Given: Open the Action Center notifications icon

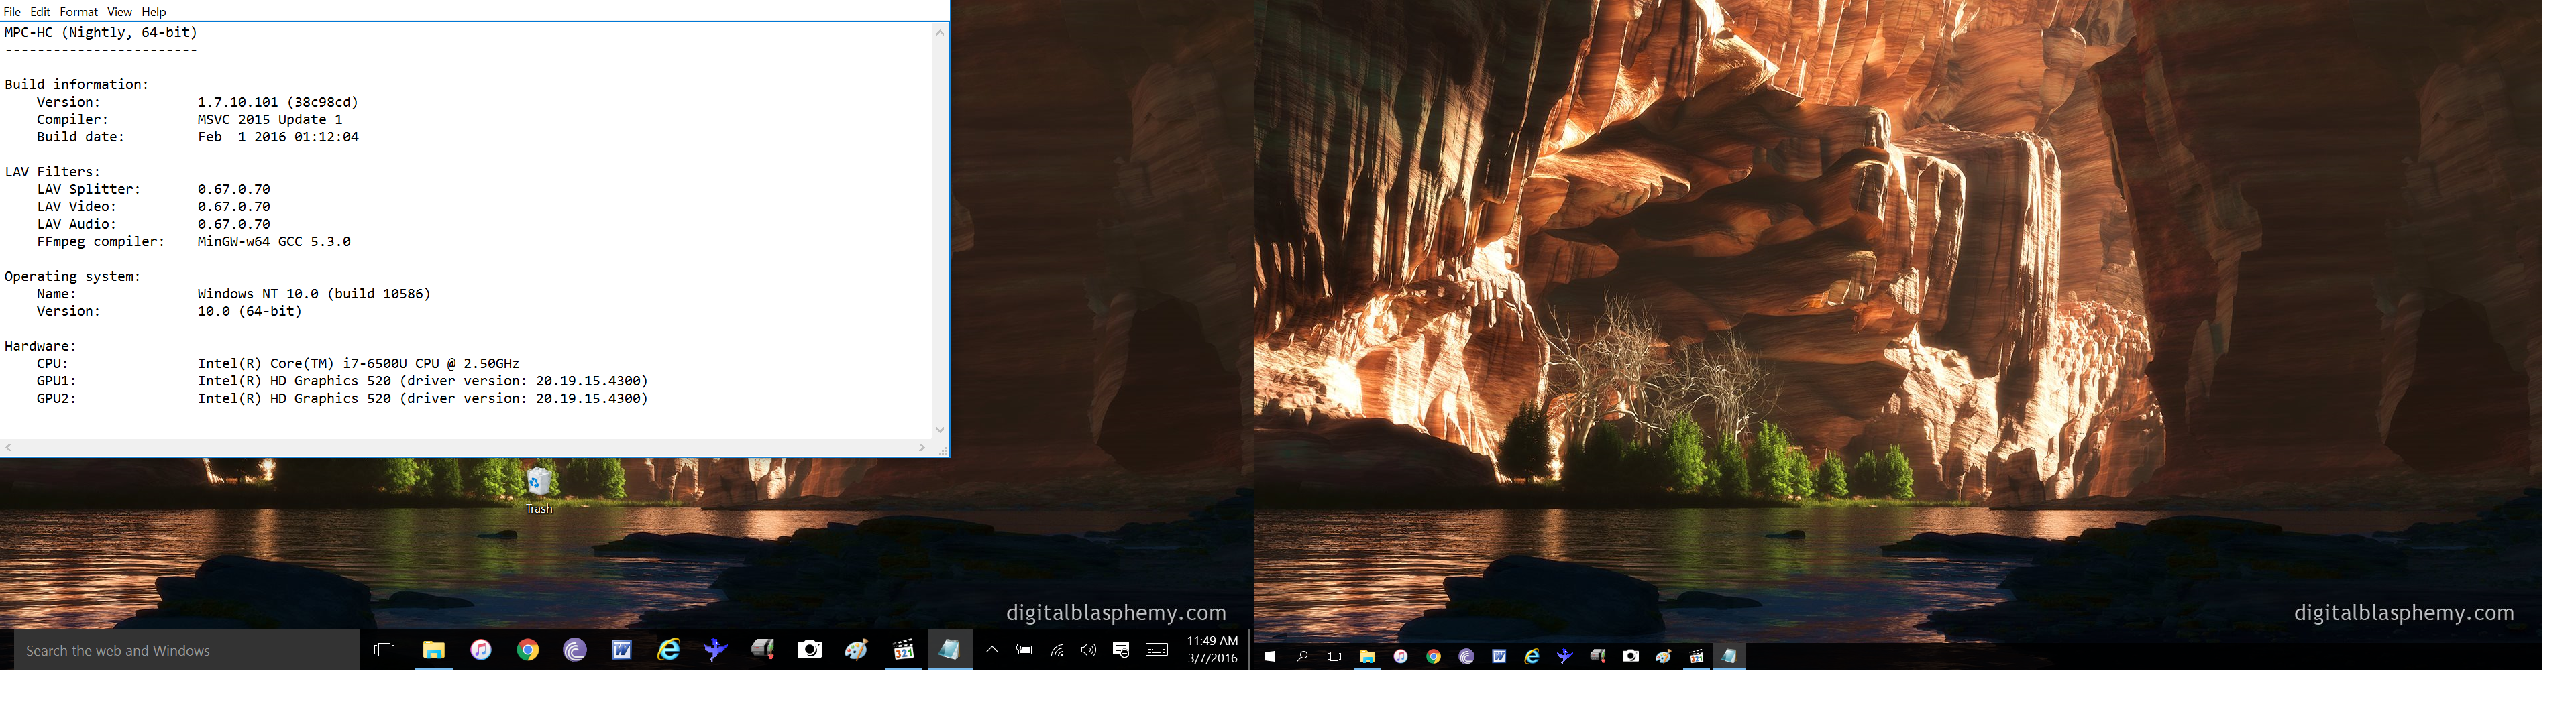Looking at the screenshot, I should [1121, 650].
